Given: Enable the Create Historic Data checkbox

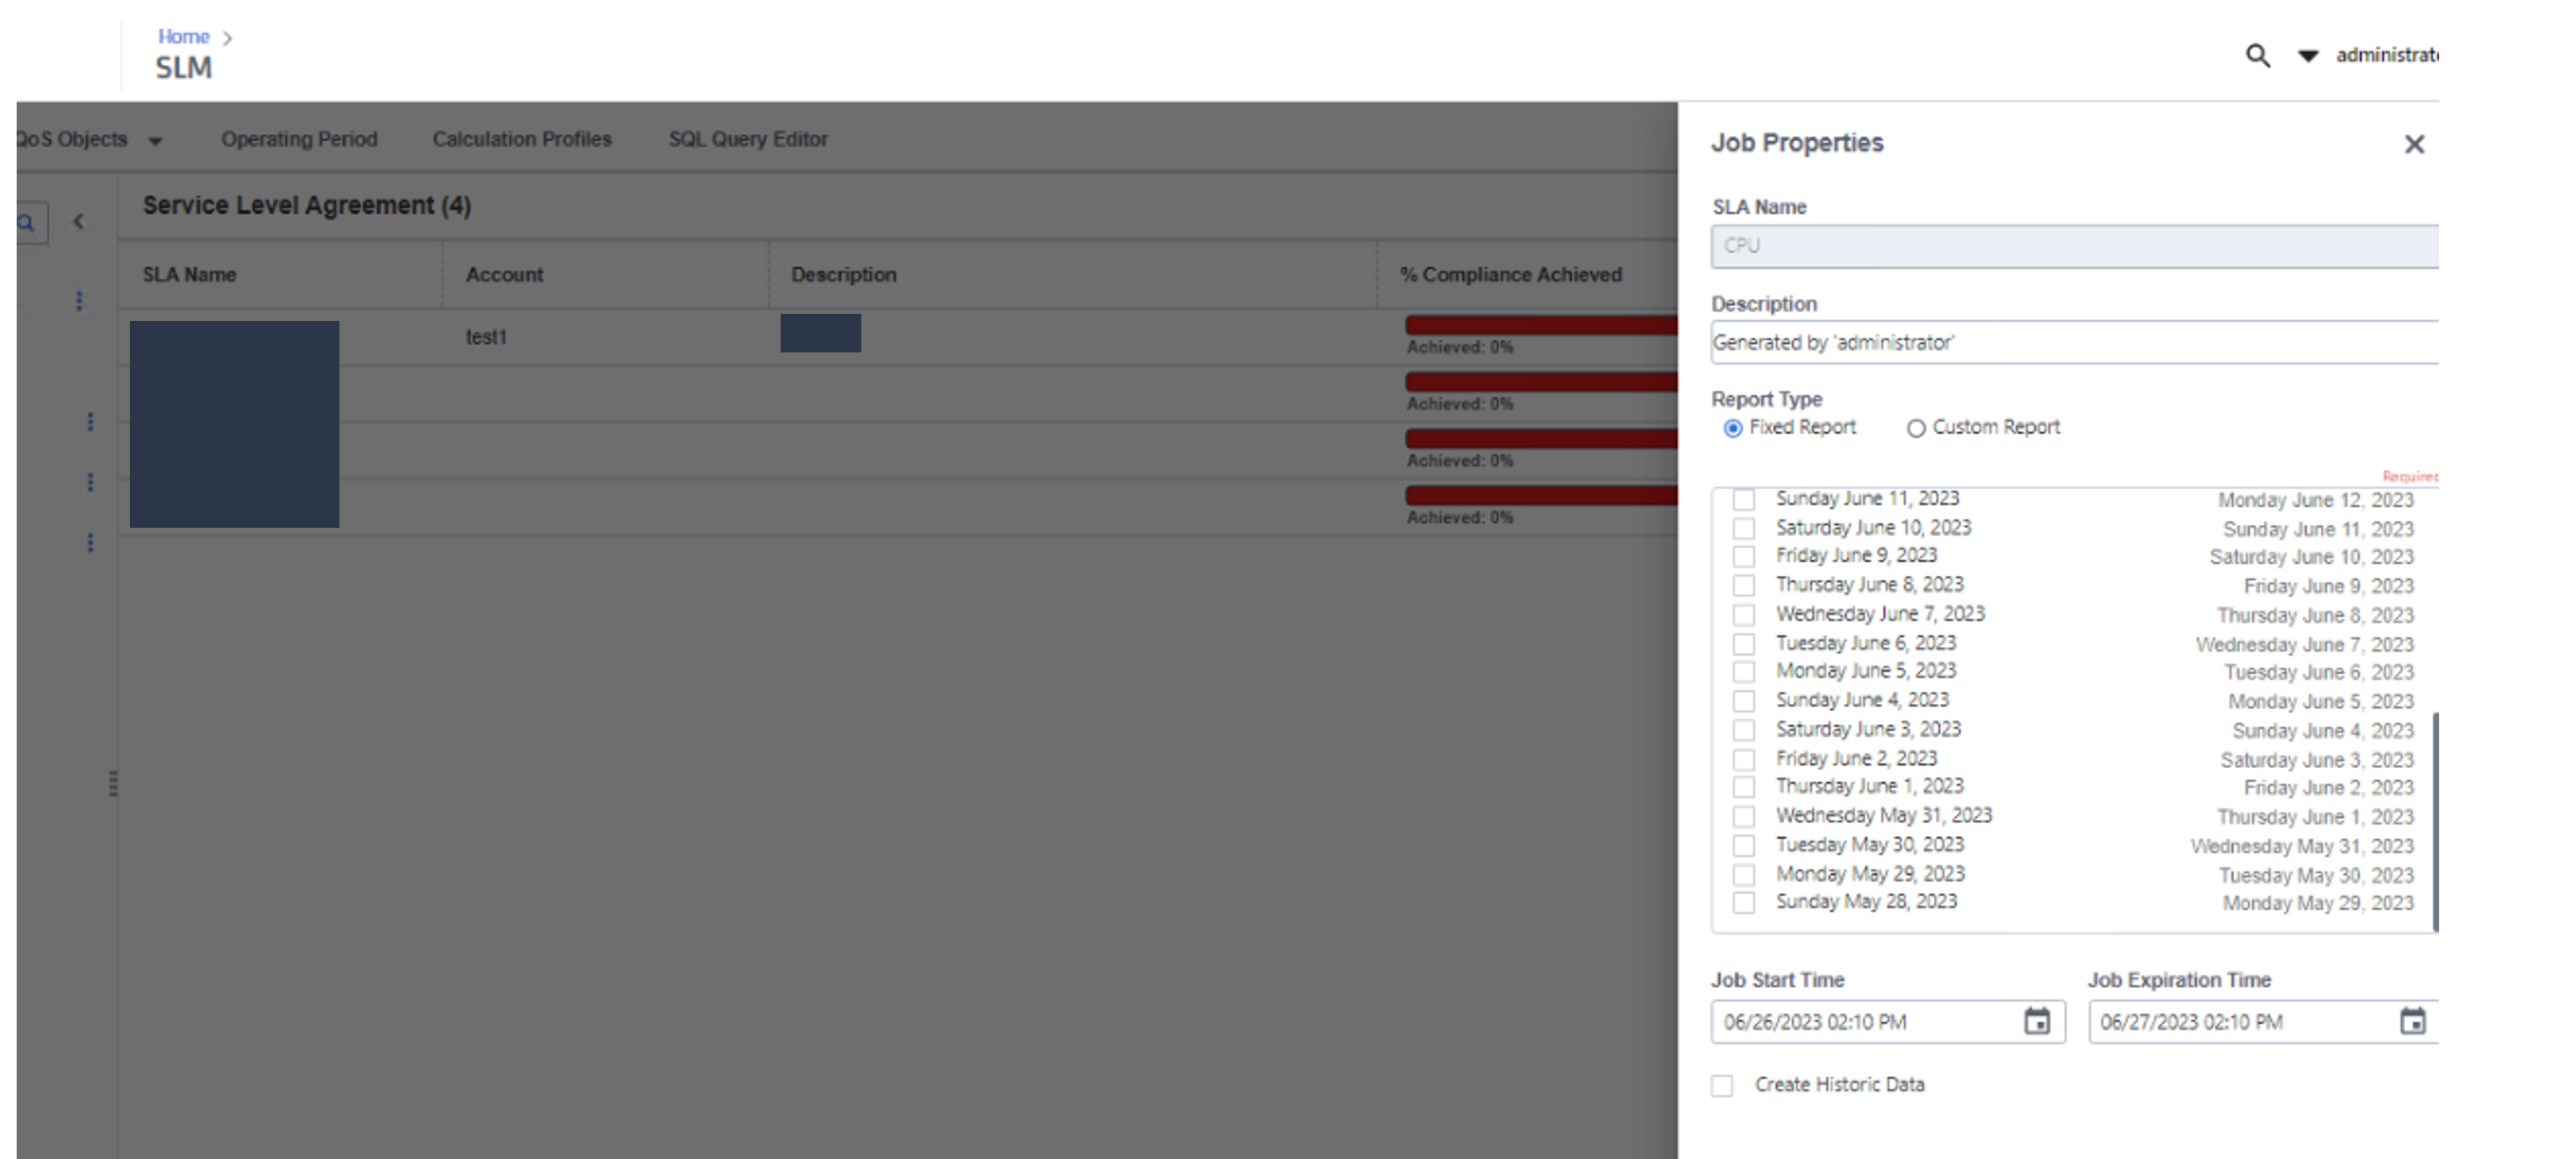Looking at the screenshot, I should (x=1722, y=1085).
